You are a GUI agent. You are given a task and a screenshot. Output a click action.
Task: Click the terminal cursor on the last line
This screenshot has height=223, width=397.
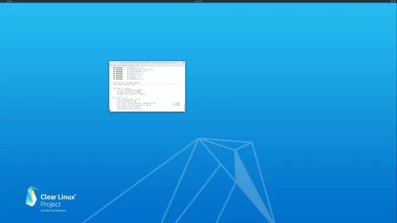point(110,111)
